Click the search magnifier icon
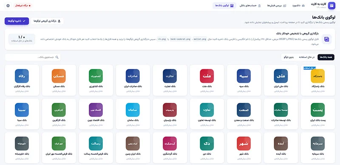Screen dimensions: 340x165 tap(57, 57)
